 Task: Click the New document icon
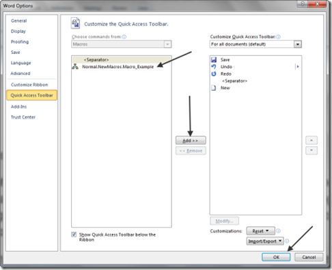click(214, 88)
